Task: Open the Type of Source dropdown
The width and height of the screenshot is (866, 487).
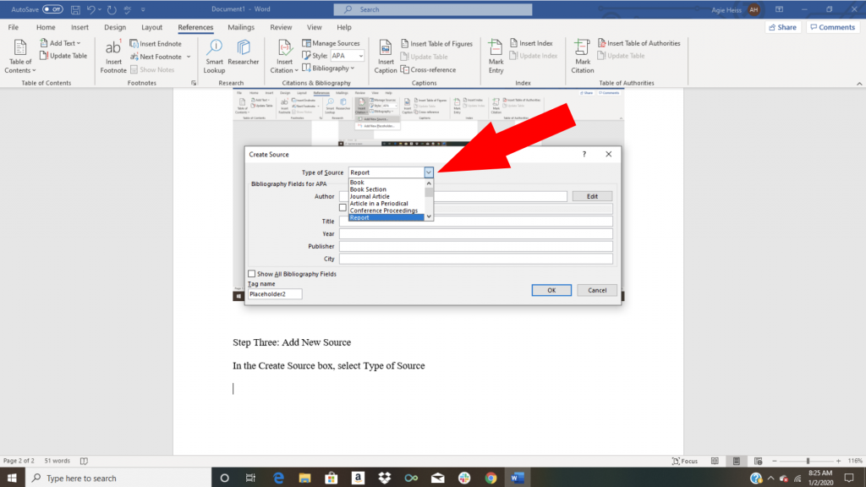Action: [x=428, y=172]
